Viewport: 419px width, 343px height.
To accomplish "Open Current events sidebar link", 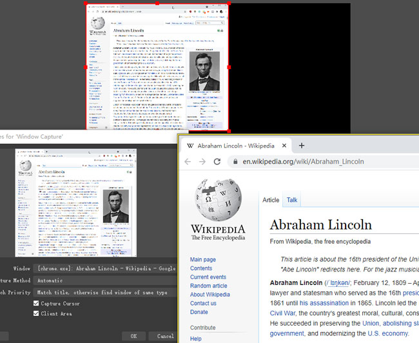I will pyautogui.click(x=208, y=277).
